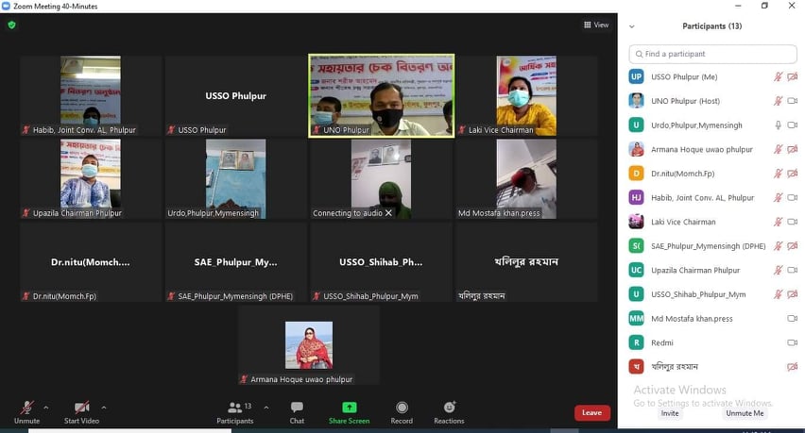Open the View layout menu
Image resolution: width=805 pixels, height=433 pixels.
[x=596, y=25]
